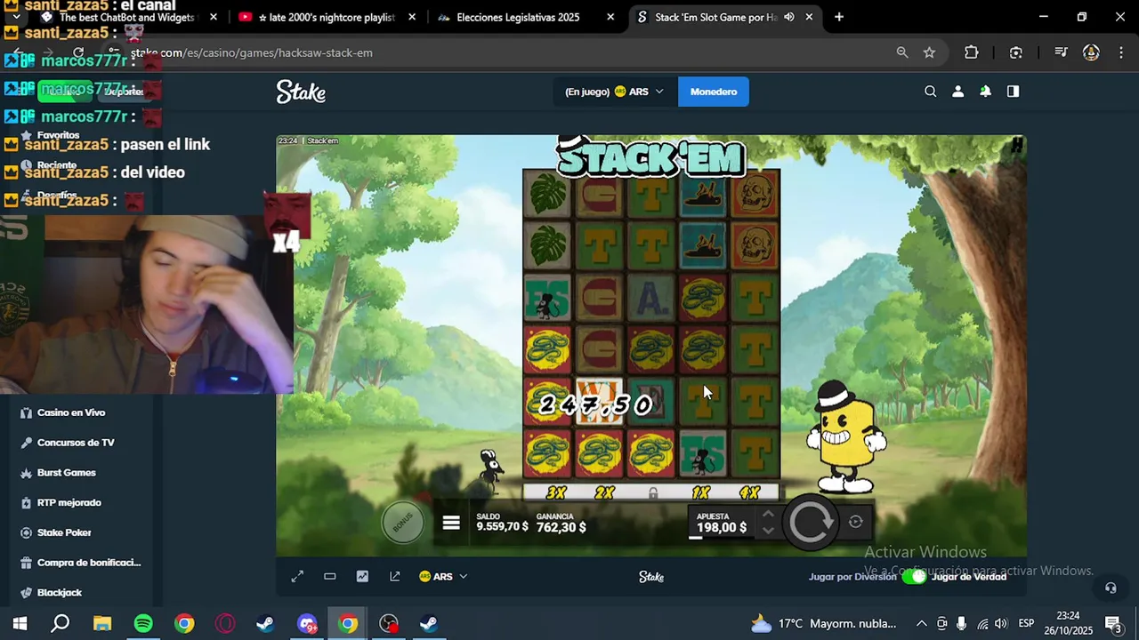
Task: Show hidden system tray icons
Action: [922, 623]
